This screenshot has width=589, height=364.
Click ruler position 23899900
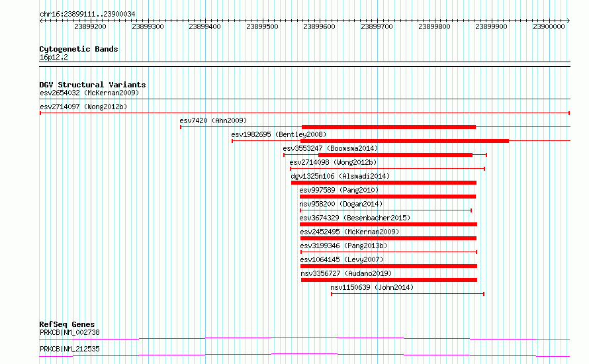[491, 26]
